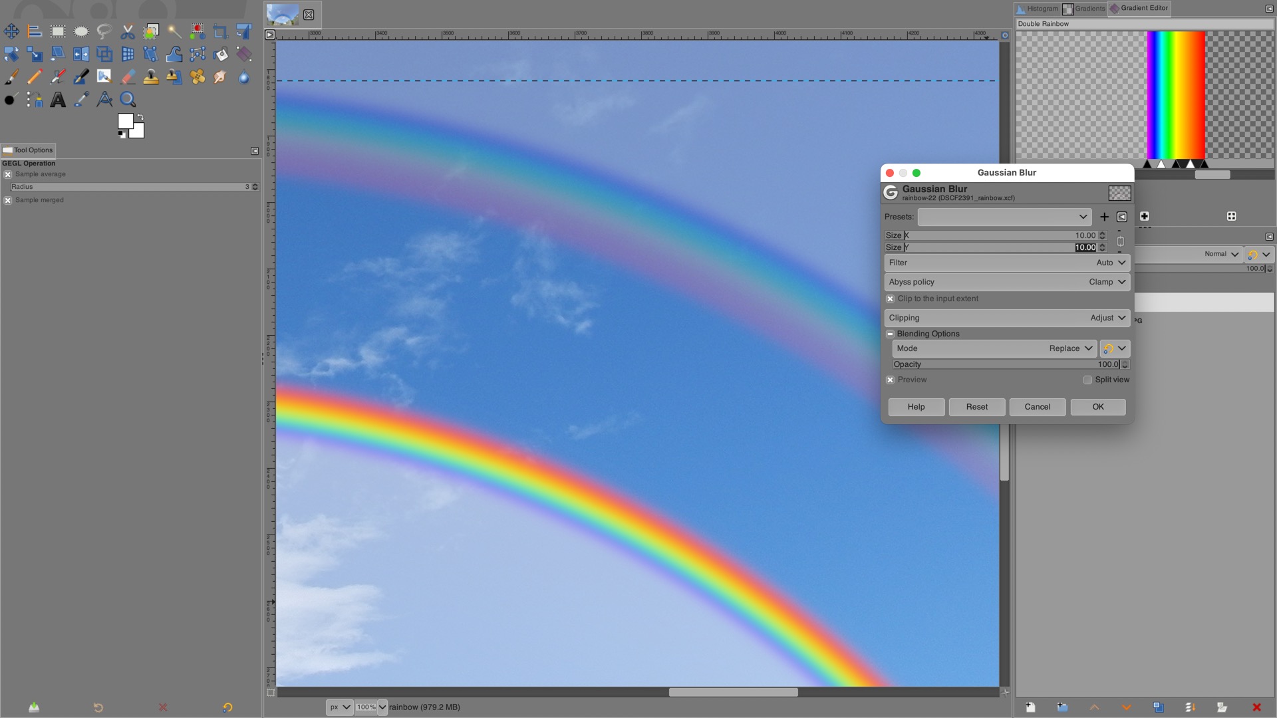
Task: Choose the Rectangle Select tool
Action: [x=58, y=31]
